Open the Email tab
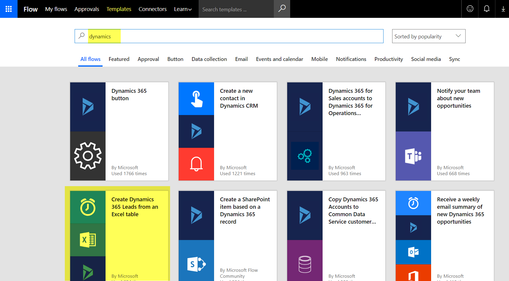Viewport: 509px width, 281px height. [241, 59]
